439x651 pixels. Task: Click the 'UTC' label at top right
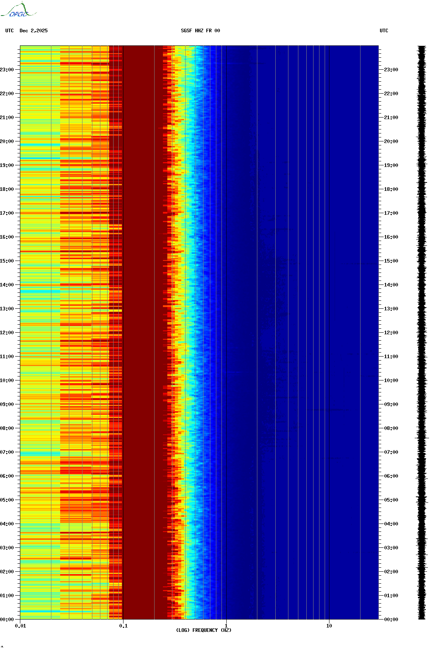coord(384,31)
